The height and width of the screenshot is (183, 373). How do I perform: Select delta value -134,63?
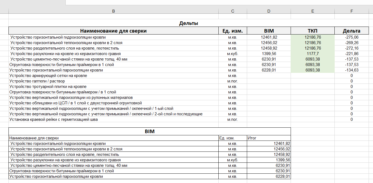(352, 70)
